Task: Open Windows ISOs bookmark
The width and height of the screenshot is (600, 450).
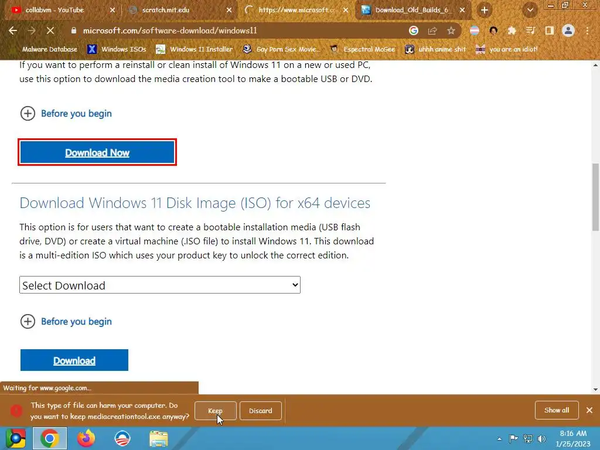Action: pos(117,49)
